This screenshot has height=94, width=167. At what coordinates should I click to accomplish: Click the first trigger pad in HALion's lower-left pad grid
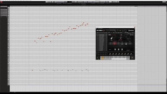click(x=98, y=52)
